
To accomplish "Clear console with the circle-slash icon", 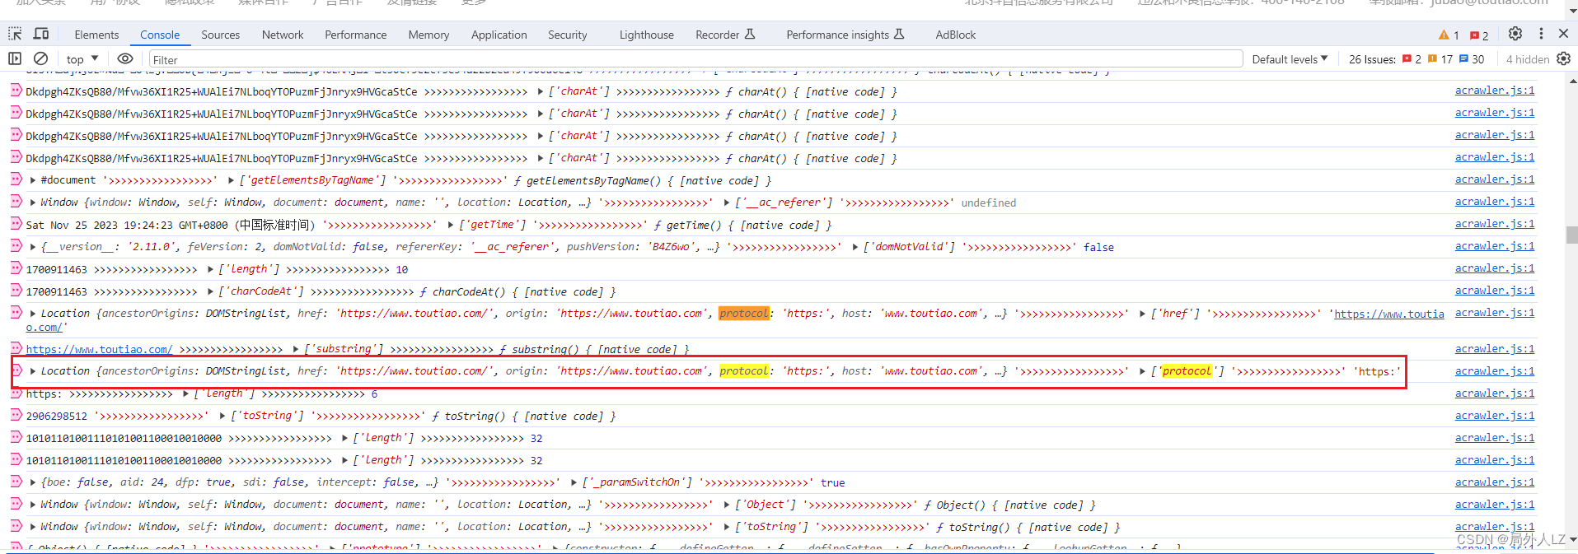I will [x=40, y=58].
